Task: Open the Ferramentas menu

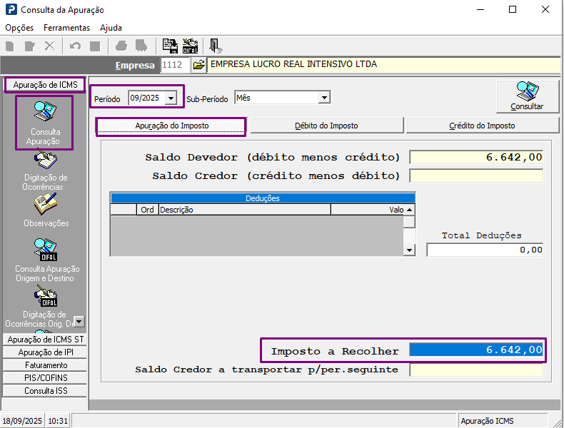Action: pos(66,28)
